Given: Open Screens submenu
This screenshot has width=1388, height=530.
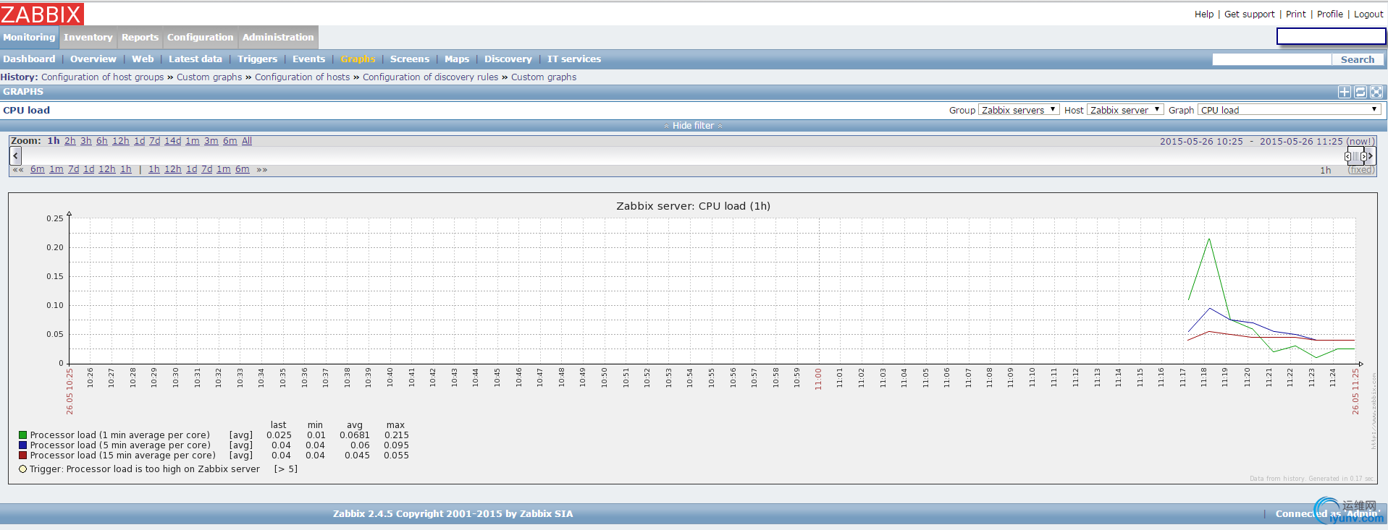Looking at the screenshot, I should (410, 59).
